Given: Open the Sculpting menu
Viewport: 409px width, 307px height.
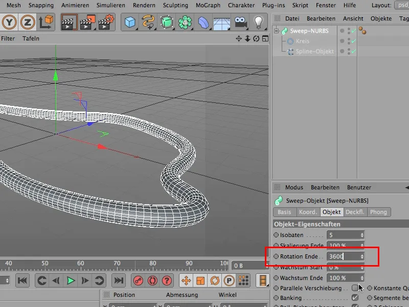Looking at the screenshot, I should pyautogui.click(x=175, y=5).
